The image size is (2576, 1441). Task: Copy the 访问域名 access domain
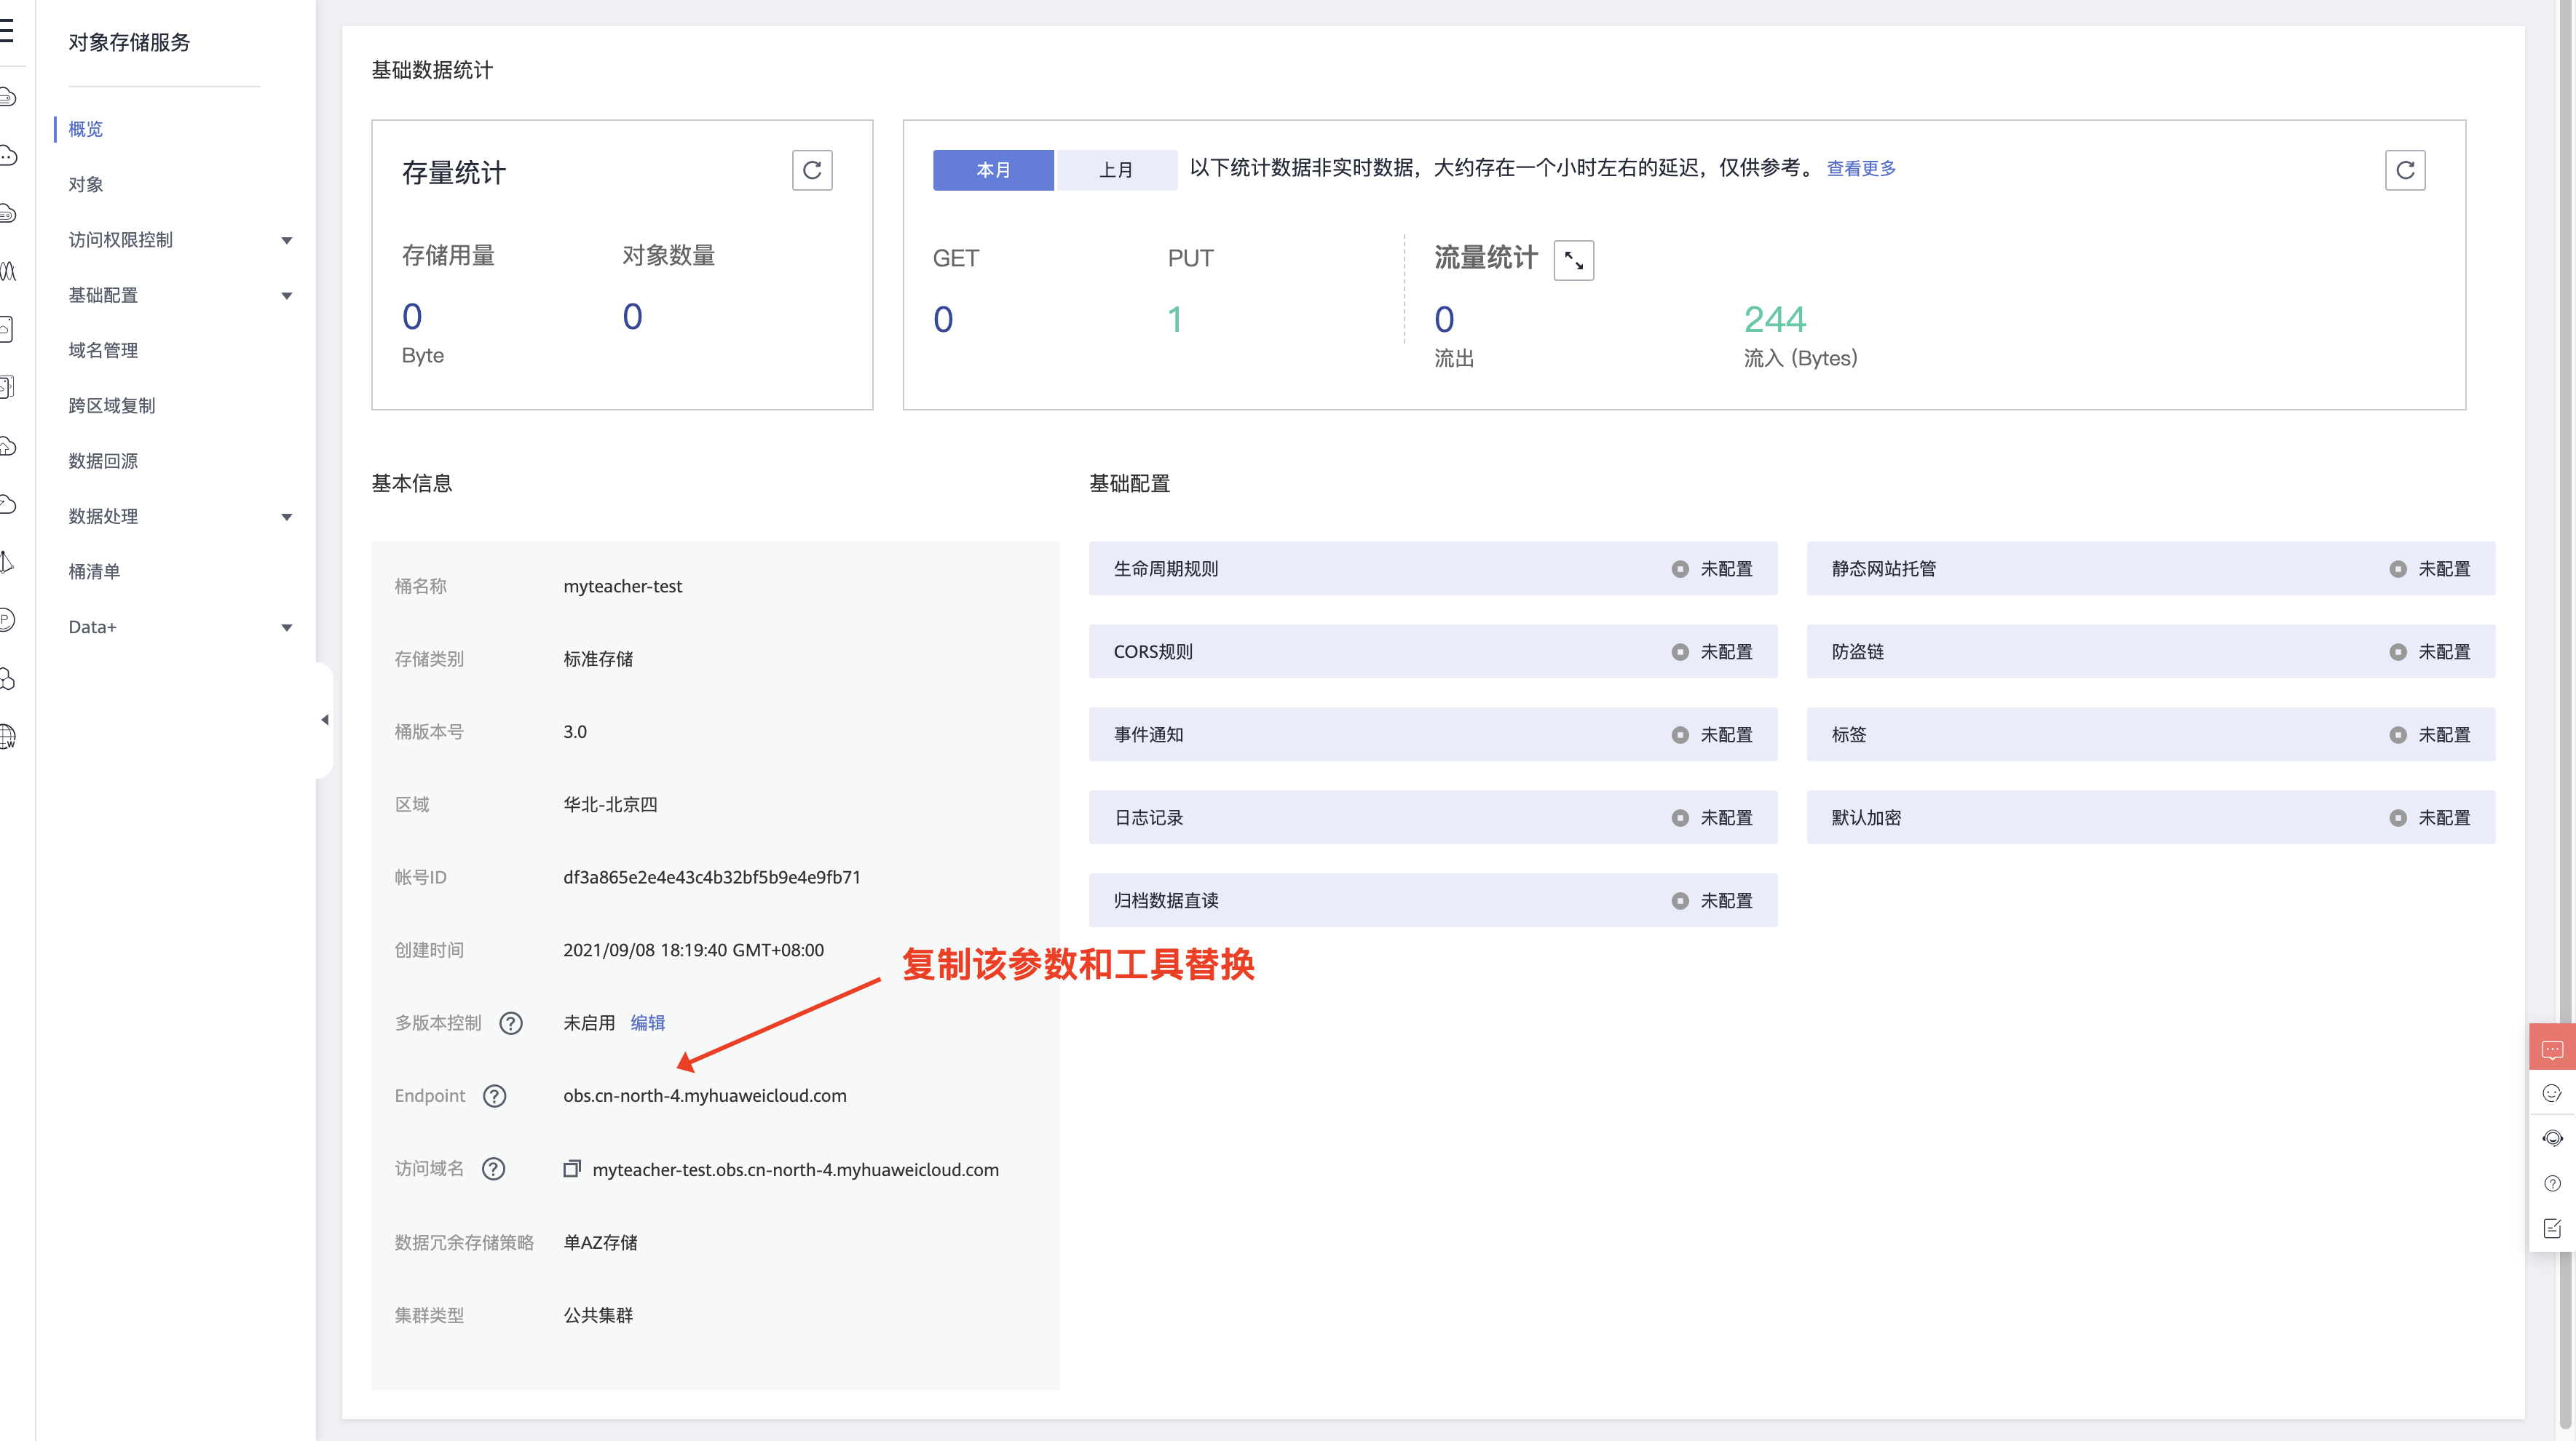(x=572, y=1170)
